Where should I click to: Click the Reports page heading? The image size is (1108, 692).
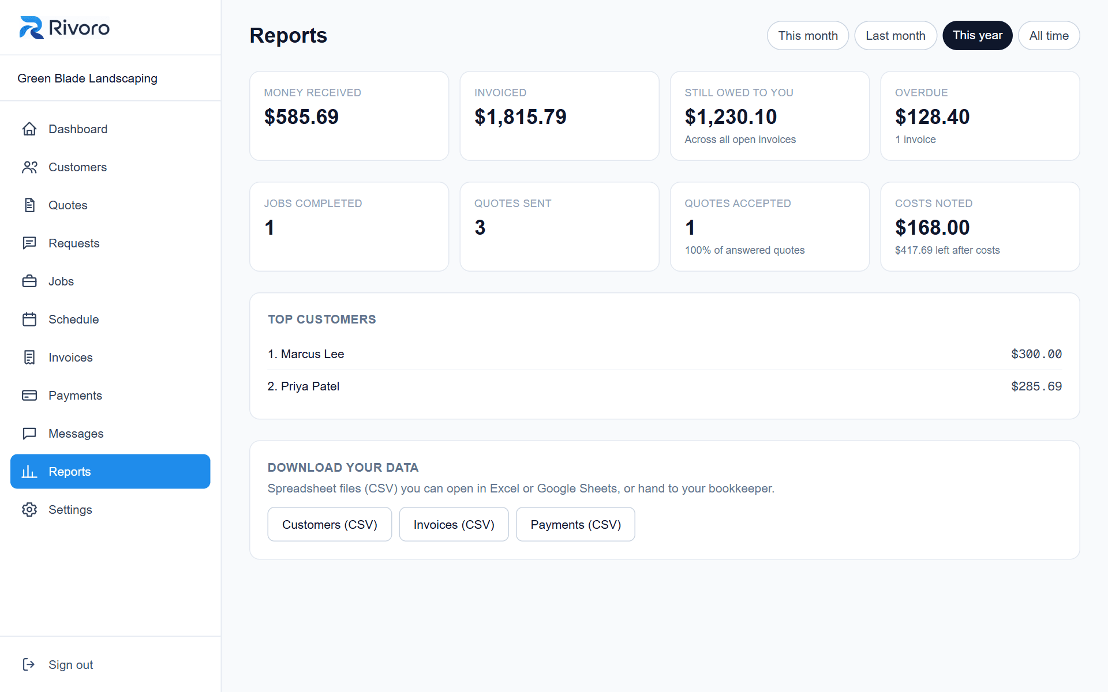click(x=288, y=36)
